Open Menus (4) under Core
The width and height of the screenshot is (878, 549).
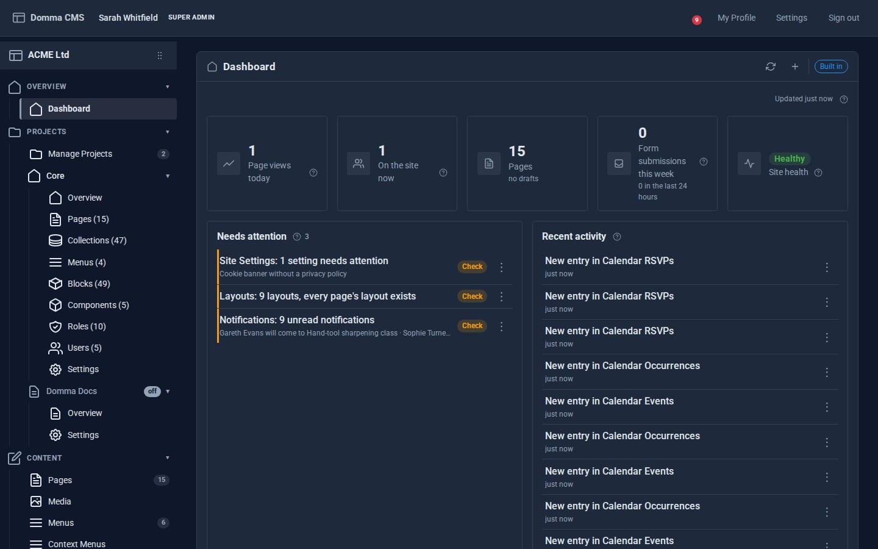point(87,262)
